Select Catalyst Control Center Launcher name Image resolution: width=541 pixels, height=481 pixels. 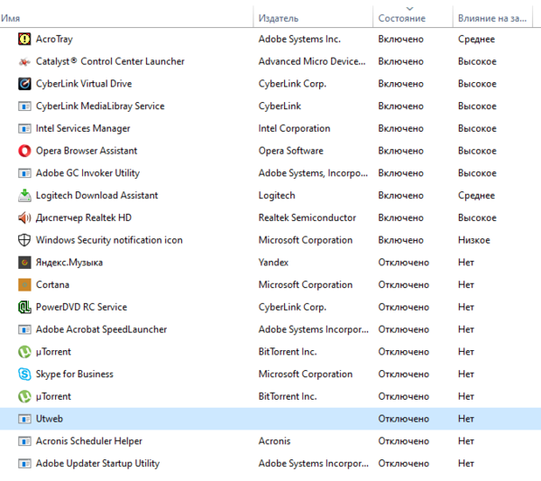110,61
